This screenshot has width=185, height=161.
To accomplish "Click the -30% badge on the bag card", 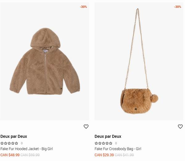I will (x=178, y=7).
